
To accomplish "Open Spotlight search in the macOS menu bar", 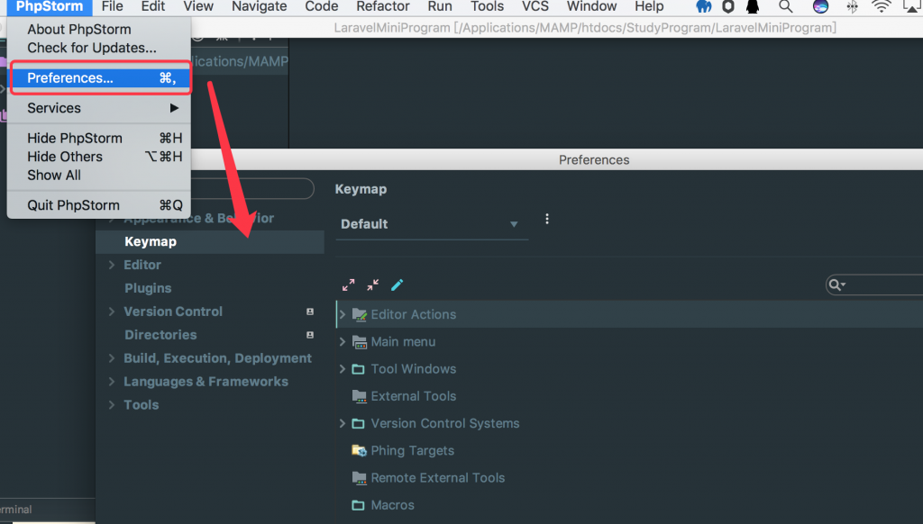I will pyautogui.click(x=785, y=6).
